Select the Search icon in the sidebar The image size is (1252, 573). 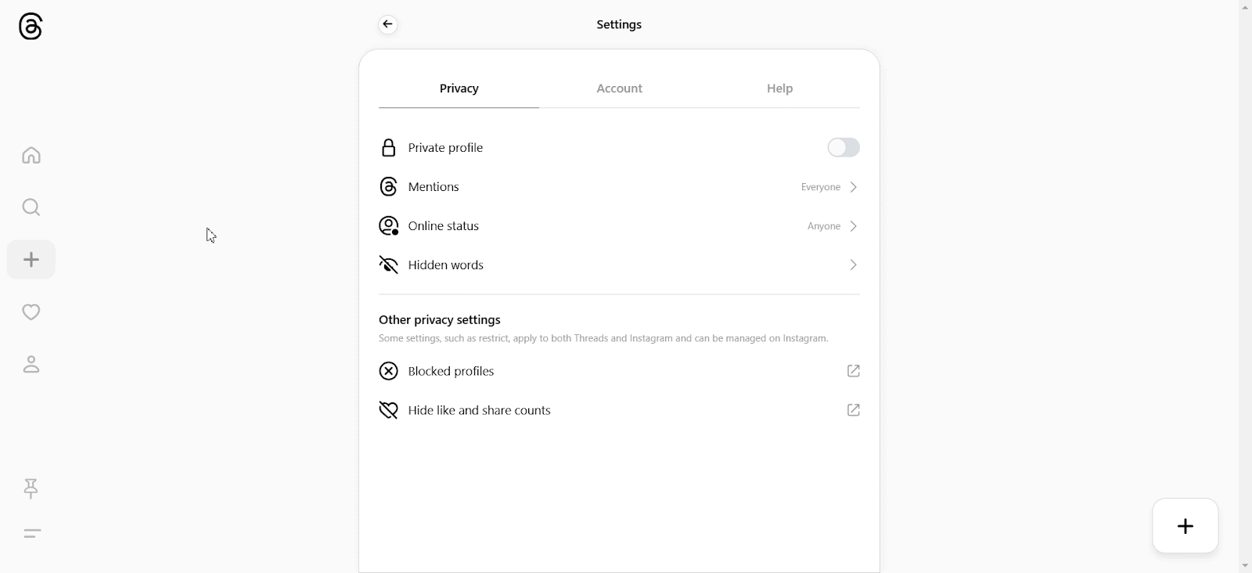pyautogui.click(x=30, y=207)
